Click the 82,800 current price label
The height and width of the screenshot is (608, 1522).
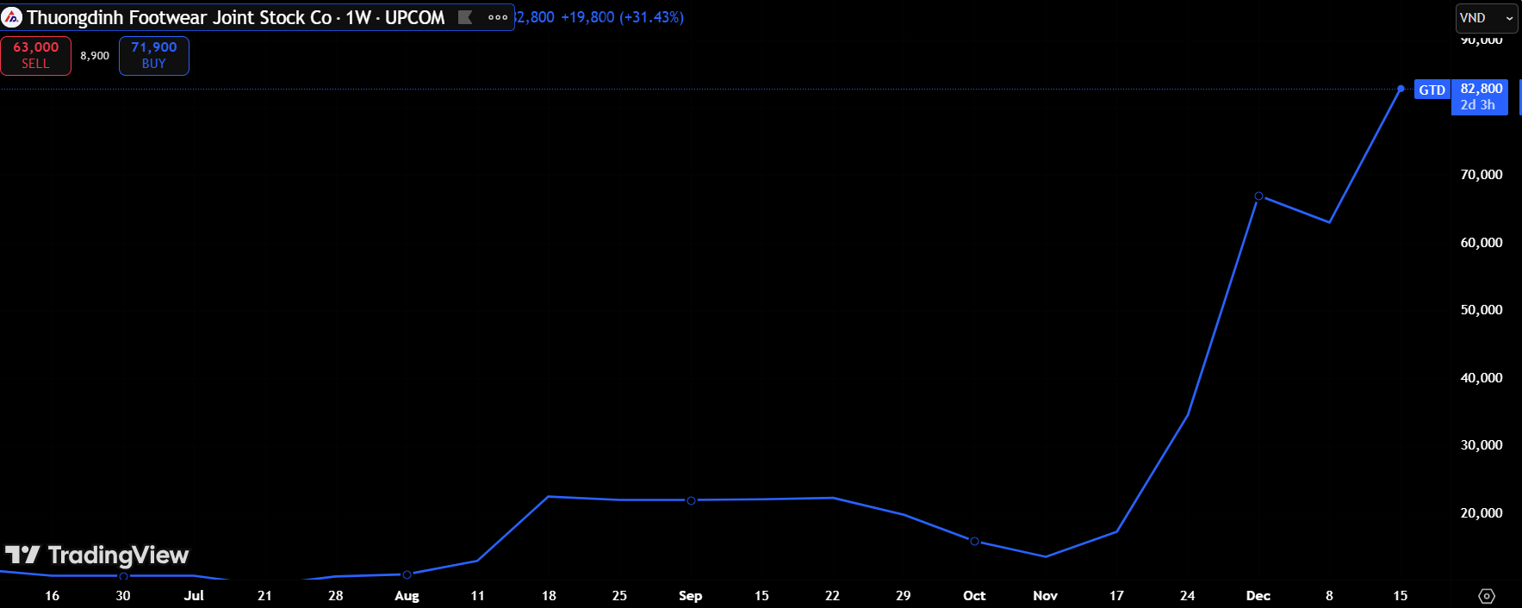pos(1481,89)
